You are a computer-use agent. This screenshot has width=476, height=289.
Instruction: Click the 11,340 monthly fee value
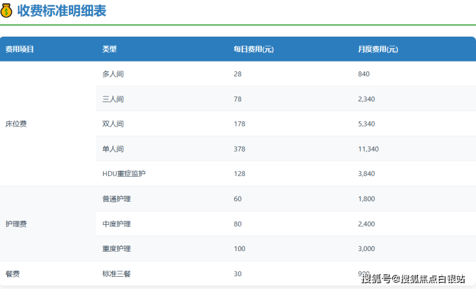[x=369, y=149]
